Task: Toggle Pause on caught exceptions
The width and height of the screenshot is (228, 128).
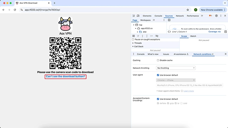Action: coord(133,39)
